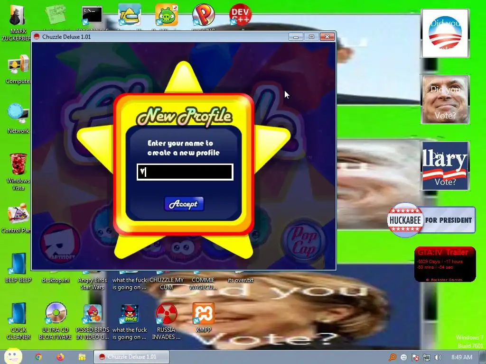This screenshot has width=486, height=364.
Task: Open the Start menu smiley button
Action: pos(13,356)
